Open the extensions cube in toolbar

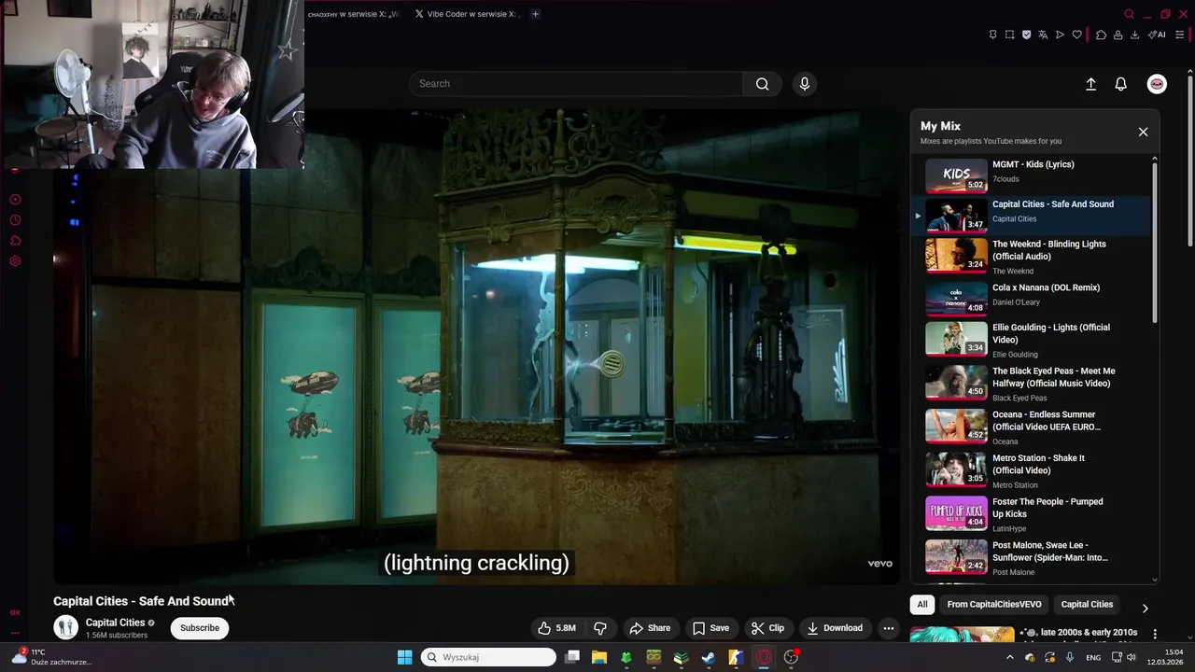1101,35
